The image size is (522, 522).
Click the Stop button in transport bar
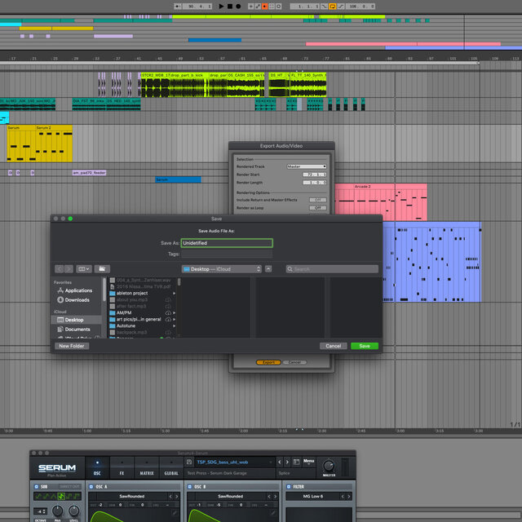(x=230, y=6)
